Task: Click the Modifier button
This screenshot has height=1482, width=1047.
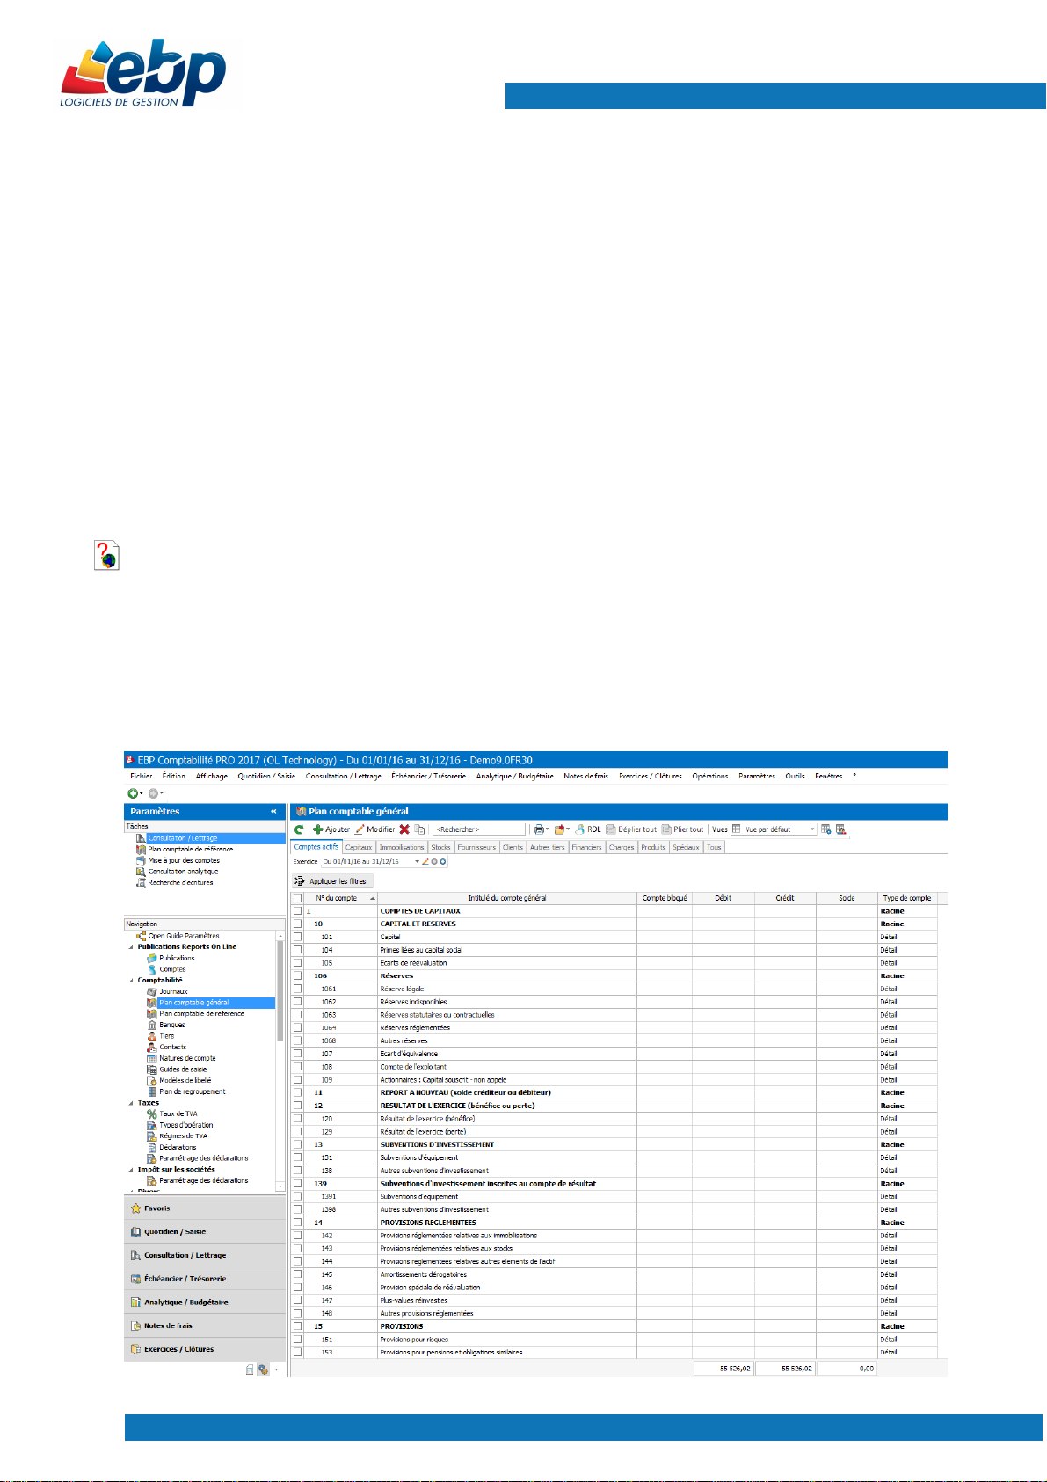Action: 374,829
